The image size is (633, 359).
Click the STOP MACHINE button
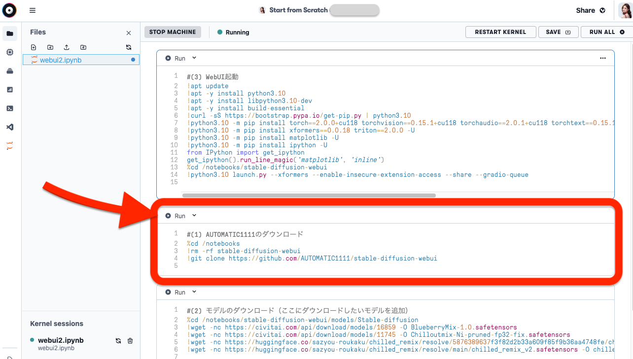(173, 32)
